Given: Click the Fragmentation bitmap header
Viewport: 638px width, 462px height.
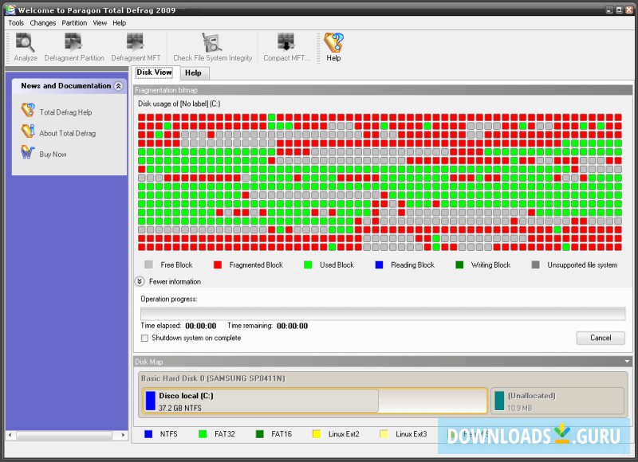Looking at the screenshot, I should coord(383,90).
